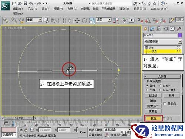Activate Select and Rotate tool
The height and width of the screenshot is (139, 185).
pyautogui.click(x=84, y=20)
